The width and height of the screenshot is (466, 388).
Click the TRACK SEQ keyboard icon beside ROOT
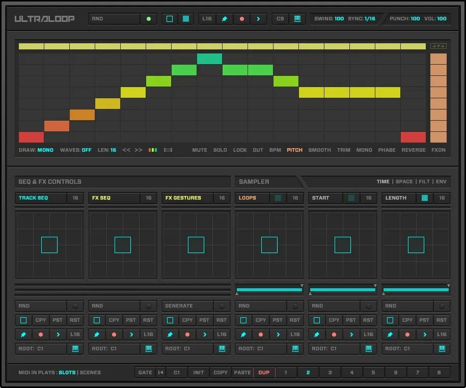(x=75, y=348)
